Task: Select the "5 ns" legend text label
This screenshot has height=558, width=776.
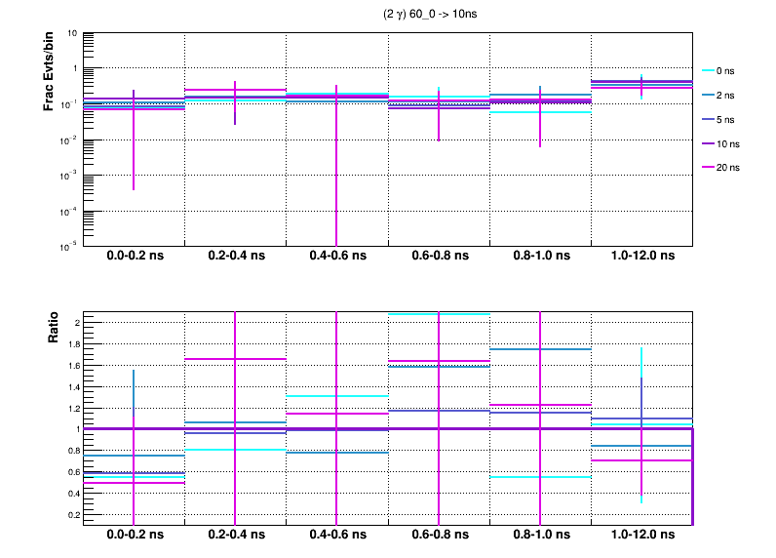Action: (727, 119)
